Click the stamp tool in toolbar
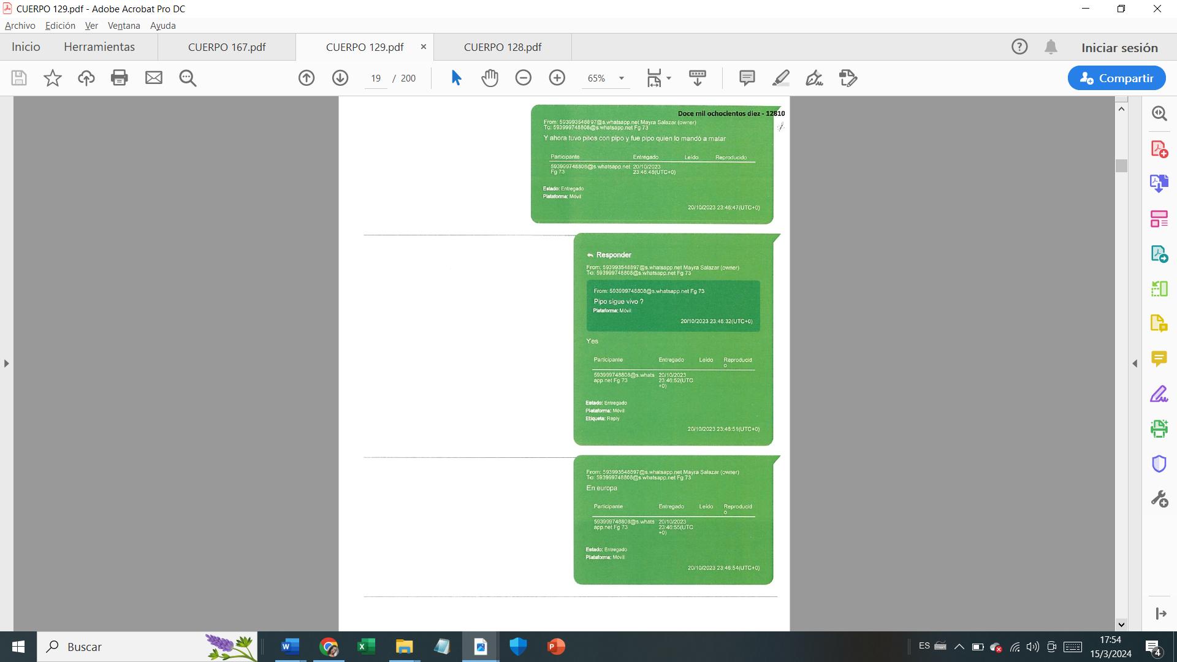Screen dimensions: 1177x662 tap(848, 78)
